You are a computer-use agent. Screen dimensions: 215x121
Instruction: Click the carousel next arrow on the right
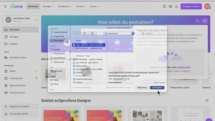click(x=210, y=74)
